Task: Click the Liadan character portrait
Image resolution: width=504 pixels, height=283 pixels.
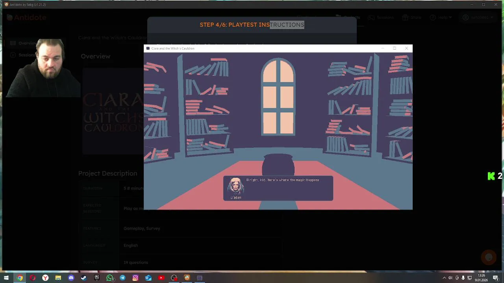Action: (235, 186)
